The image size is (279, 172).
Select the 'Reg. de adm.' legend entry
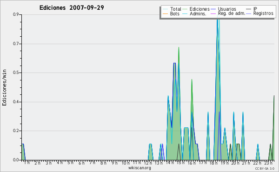pyautogui.click(x=232, y=13)
